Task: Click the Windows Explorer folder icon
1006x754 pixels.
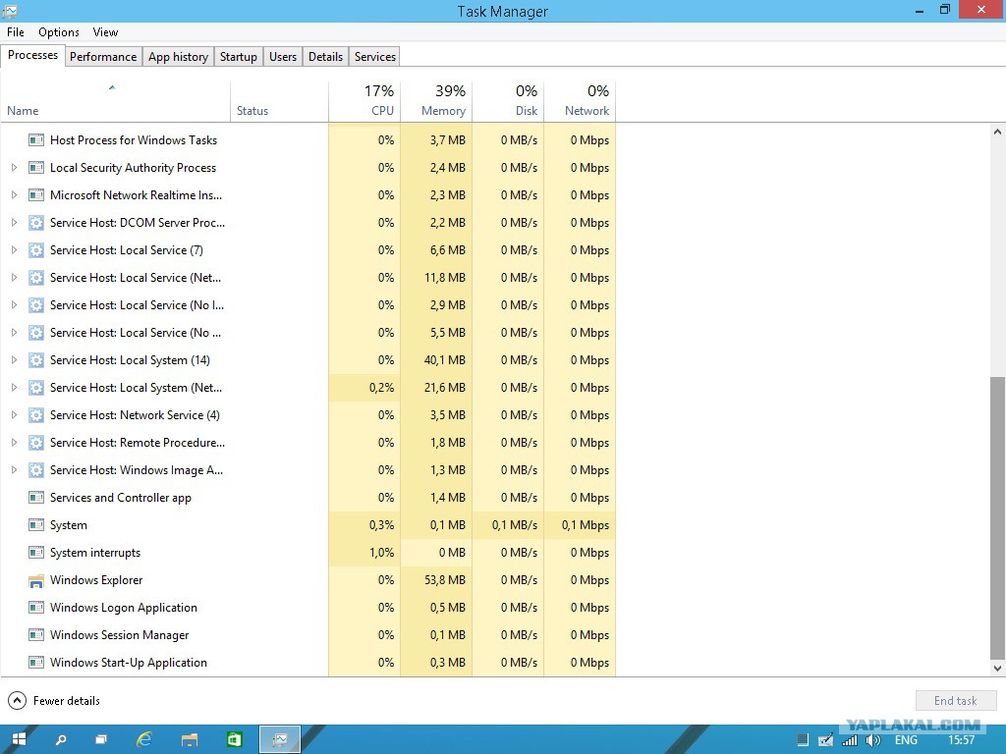Action: coord(36,580)
